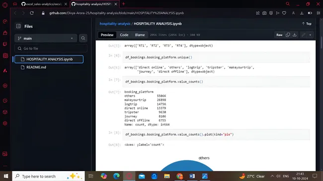Open Easy Setup sliders icon
The height and width of the screenshot is (181, 323).
click(x=318, y=13)
